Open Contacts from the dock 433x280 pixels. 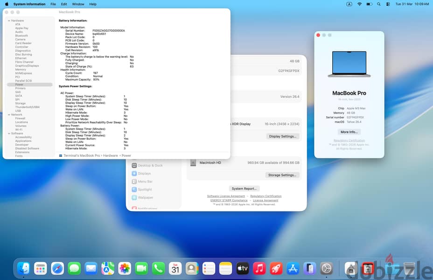(x=192, y=268)
